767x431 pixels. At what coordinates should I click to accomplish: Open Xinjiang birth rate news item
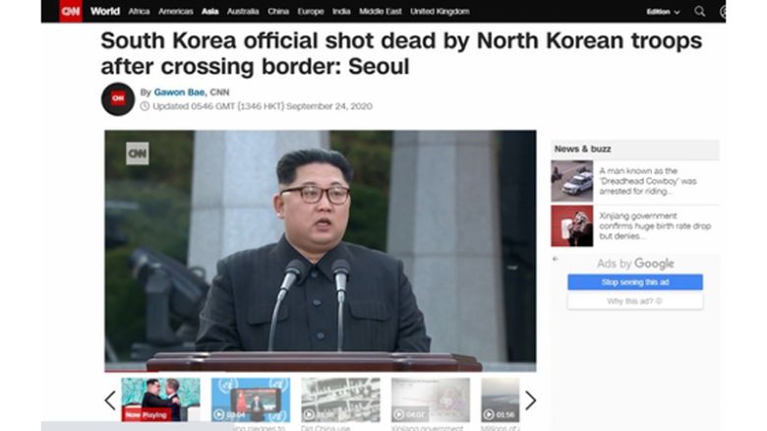[635, 225]
